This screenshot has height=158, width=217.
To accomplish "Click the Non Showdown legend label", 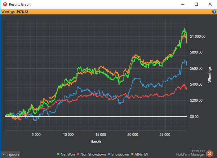I will pyautogui.click(x=93, y=154).
